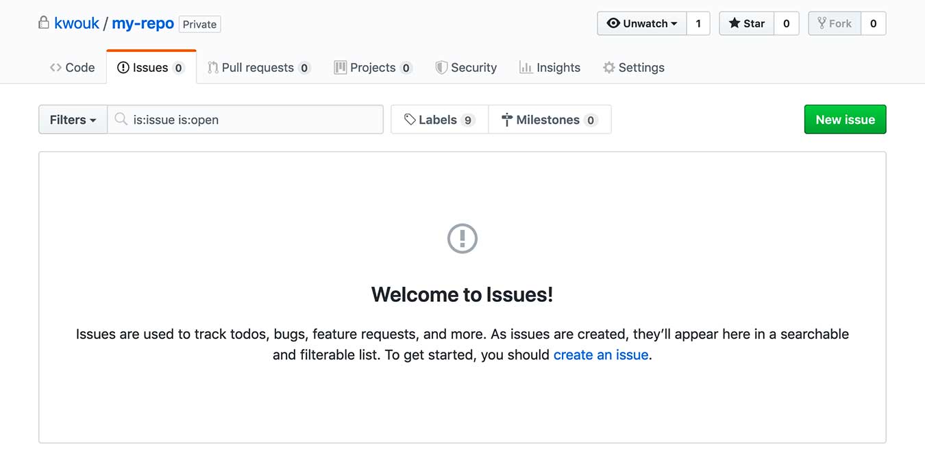Click the graph icon on the Insights tab
Image resolution: width=925 pixels, height=462 pixels.
coord(526,67)
